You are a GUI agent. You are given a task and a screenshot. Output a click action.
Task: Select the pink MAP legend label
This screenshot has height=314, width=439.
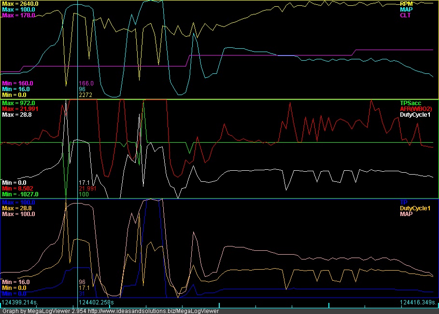point(406,214)
